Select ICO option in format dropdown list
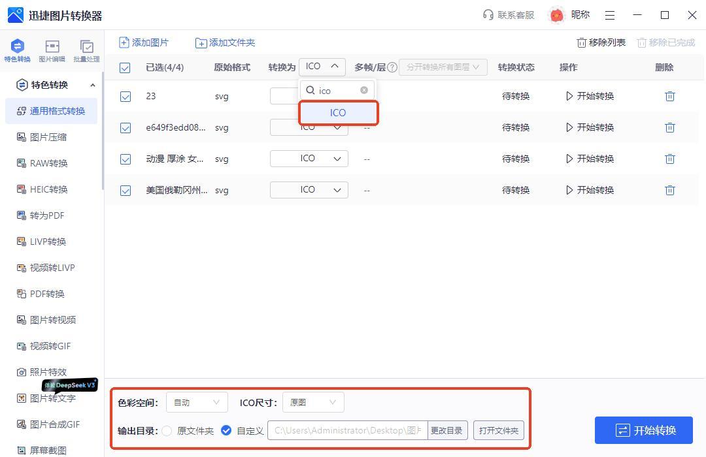Image resolution: width=706 pixels, height=457 pixels. pos(338,113)
